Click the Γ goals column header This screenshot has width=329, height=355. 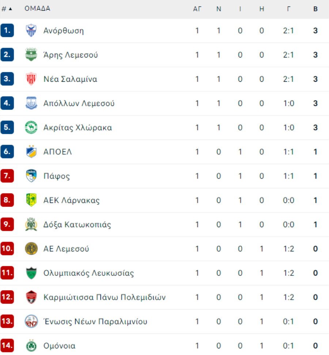pyautogui.click(x=288, y=9)
